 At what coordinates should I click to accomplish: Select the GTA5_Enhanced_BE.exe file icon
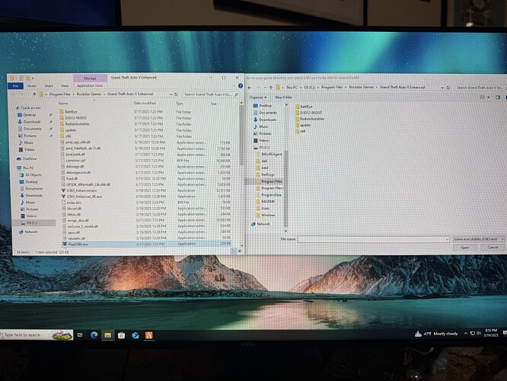click(64, 196)
